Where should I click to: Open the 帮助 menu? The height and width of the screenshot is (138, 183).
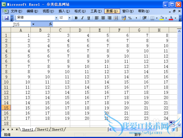144,11
